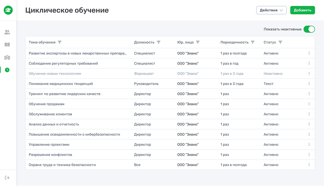Open row menu for Управление проектами

click(x=309, y=144)
